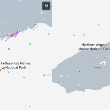Click the Dereköy village label

click(78, 71)
